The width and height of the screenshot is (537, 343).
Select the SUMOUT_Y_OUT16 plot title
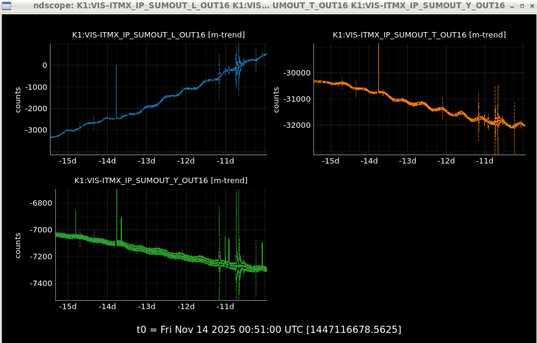click(161, 180)
